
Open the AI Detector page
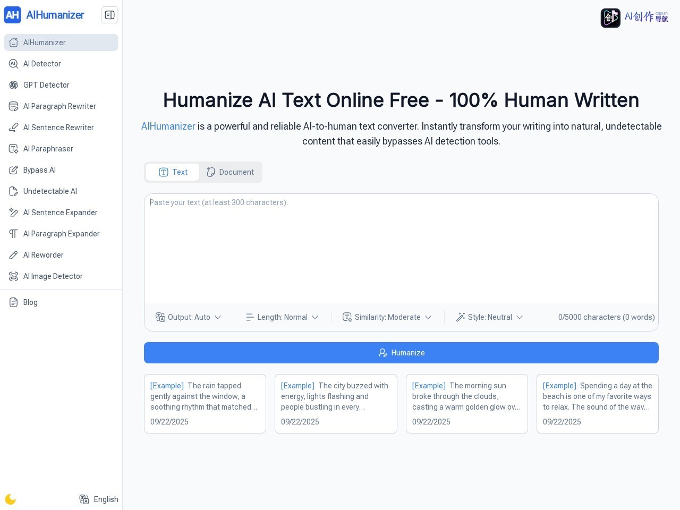pos(61,64)
